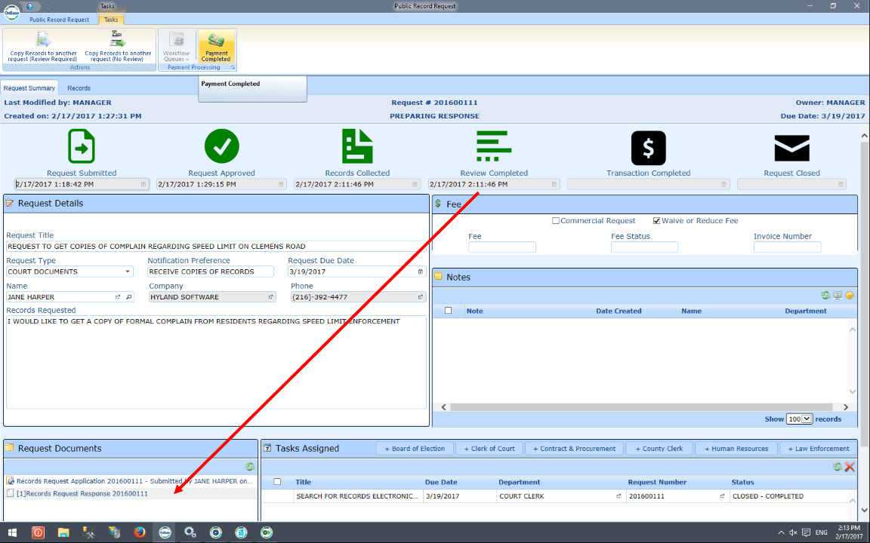870x543 pixels.
Task: Click the Request Title text field
Action: (216, 247)
